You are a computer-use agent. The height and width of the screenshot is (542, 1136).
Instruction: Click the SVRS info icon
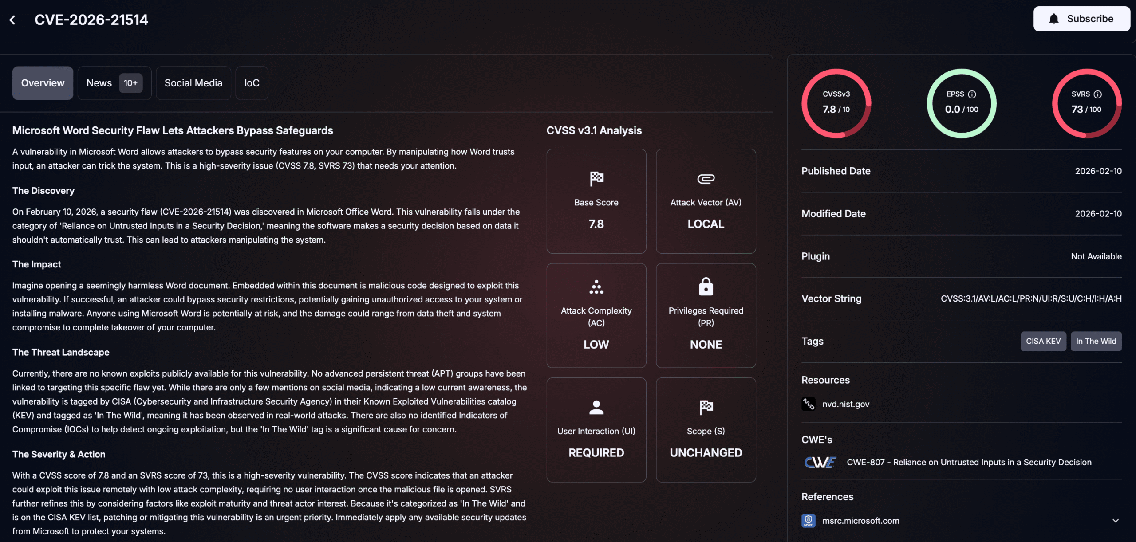click(1097, 94)
